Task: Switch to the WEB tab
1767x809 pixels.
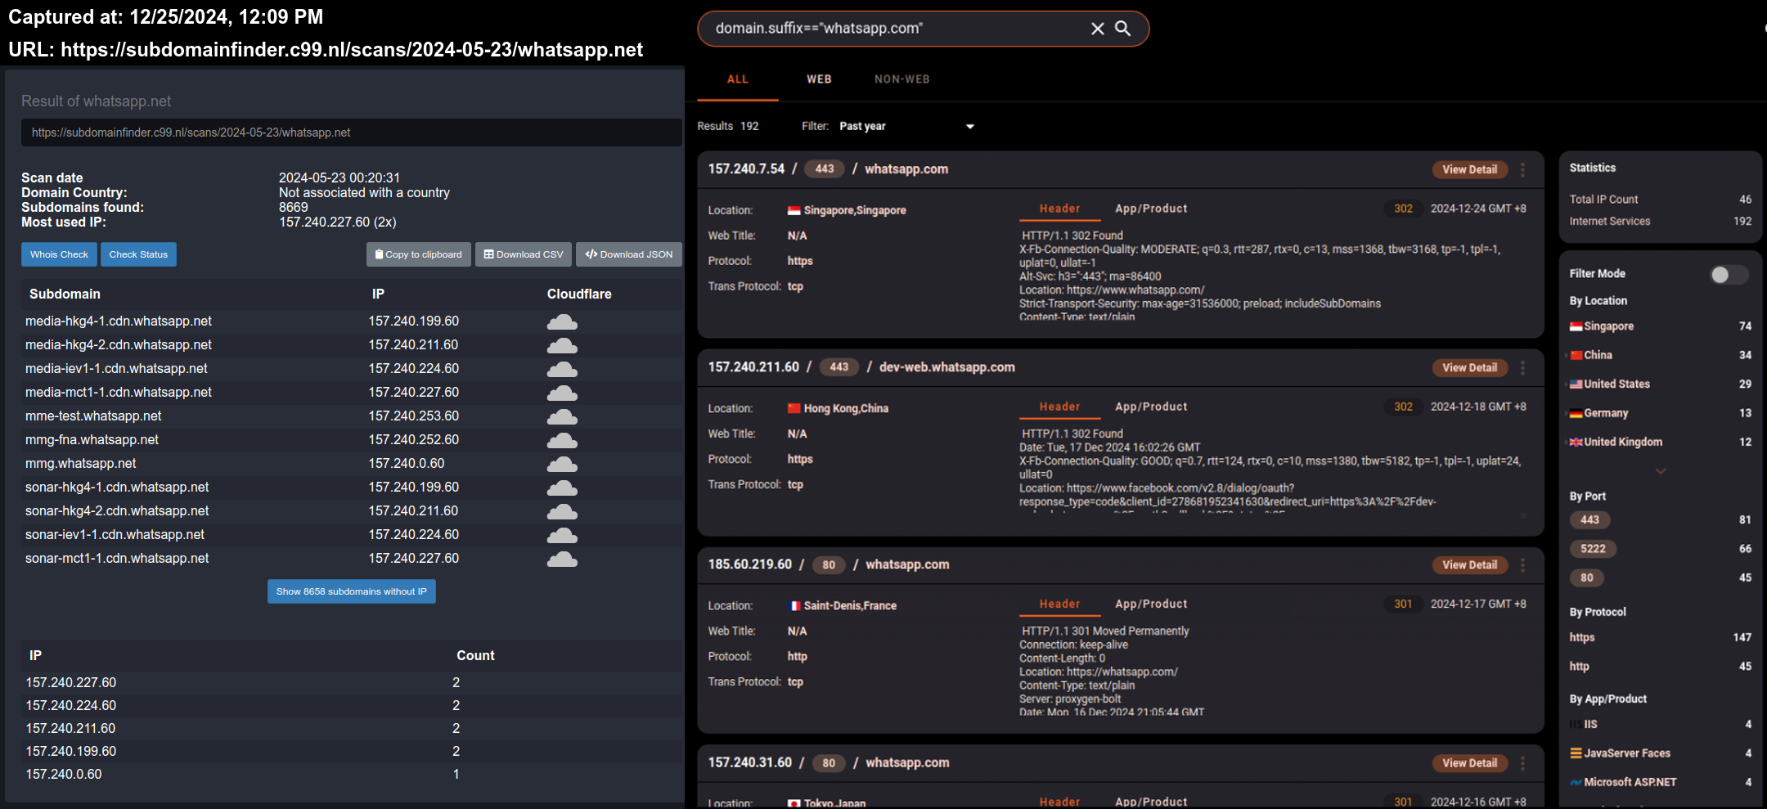Action: (x=819, y=79)
